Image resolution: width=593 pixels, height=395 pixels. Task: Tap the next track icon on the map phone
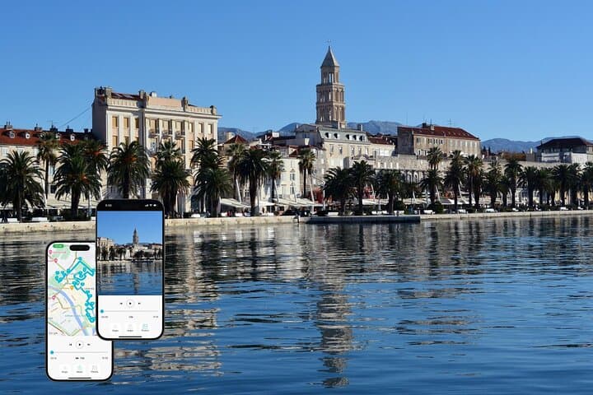(x=88, y=344)
